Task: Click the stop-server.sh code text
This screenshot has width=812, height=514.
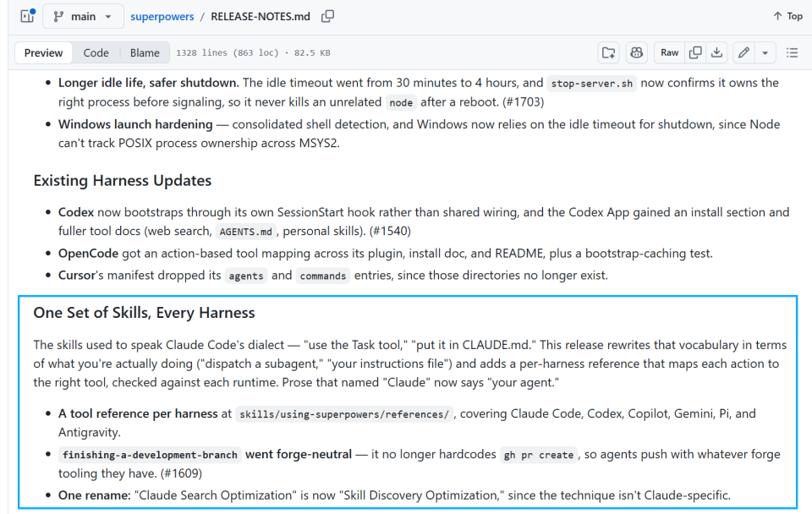Action: (591, 84)
